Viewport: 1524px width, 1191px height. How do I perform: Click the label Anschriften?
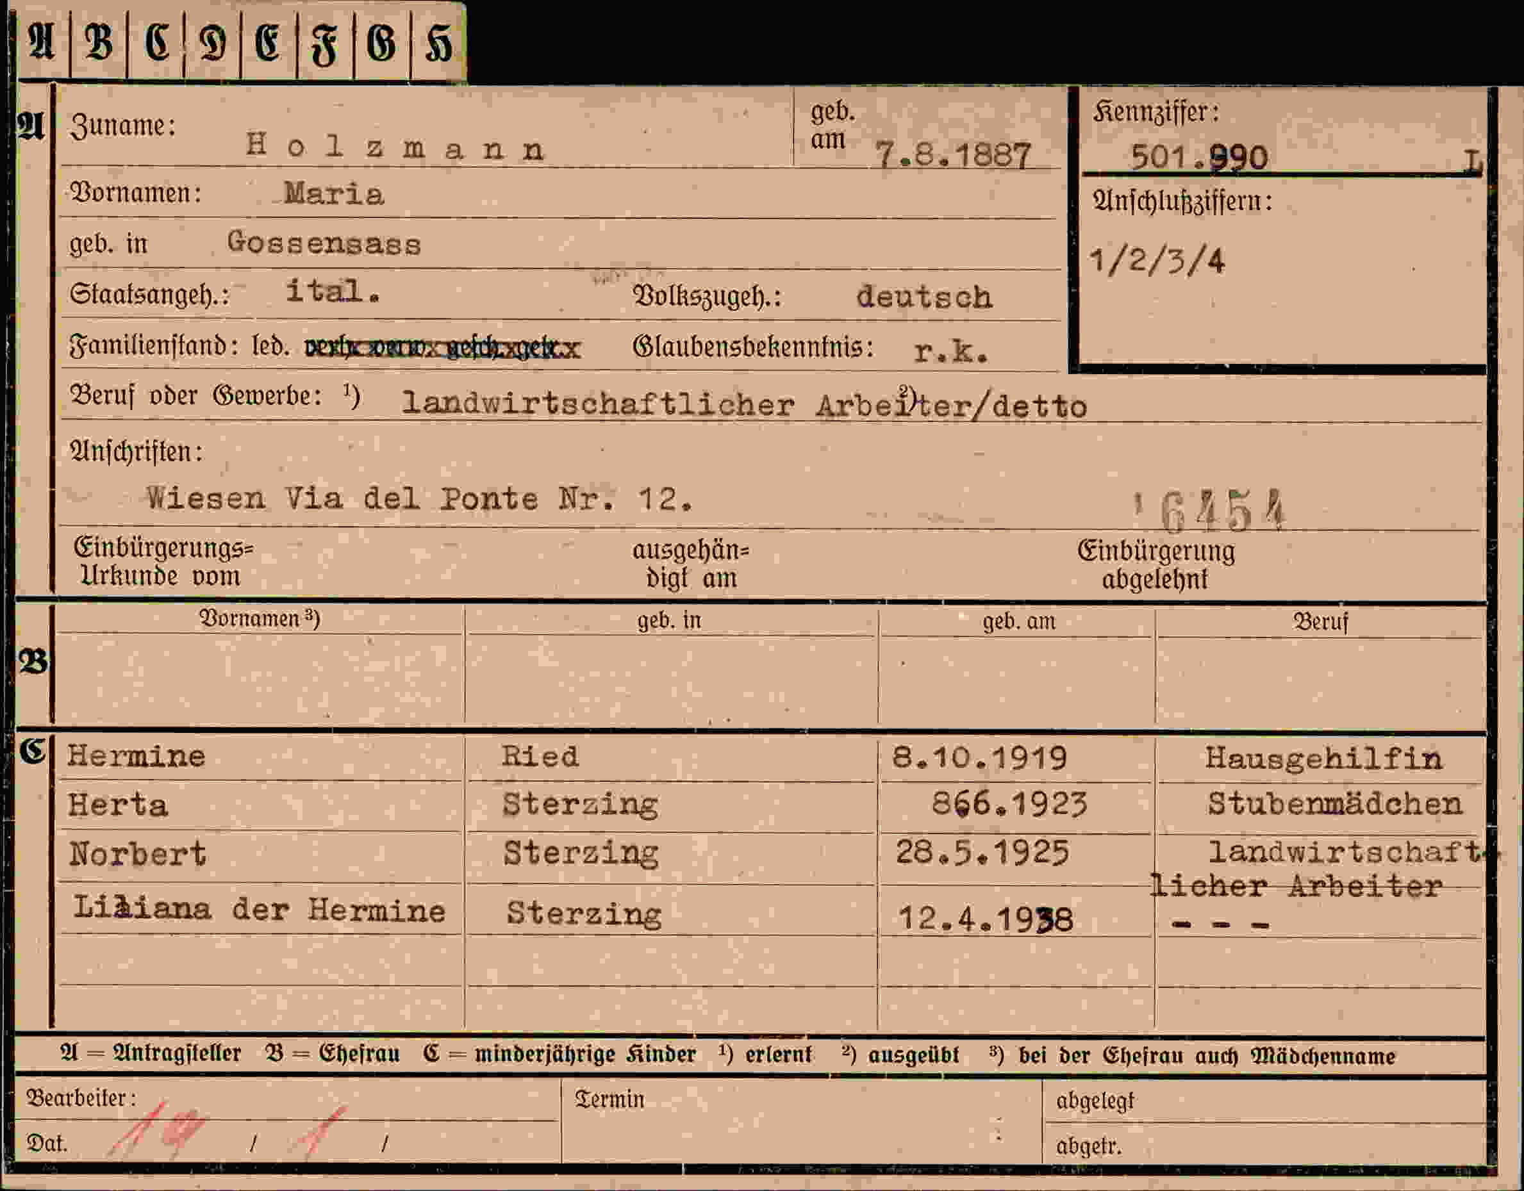(x=136, y=452)
